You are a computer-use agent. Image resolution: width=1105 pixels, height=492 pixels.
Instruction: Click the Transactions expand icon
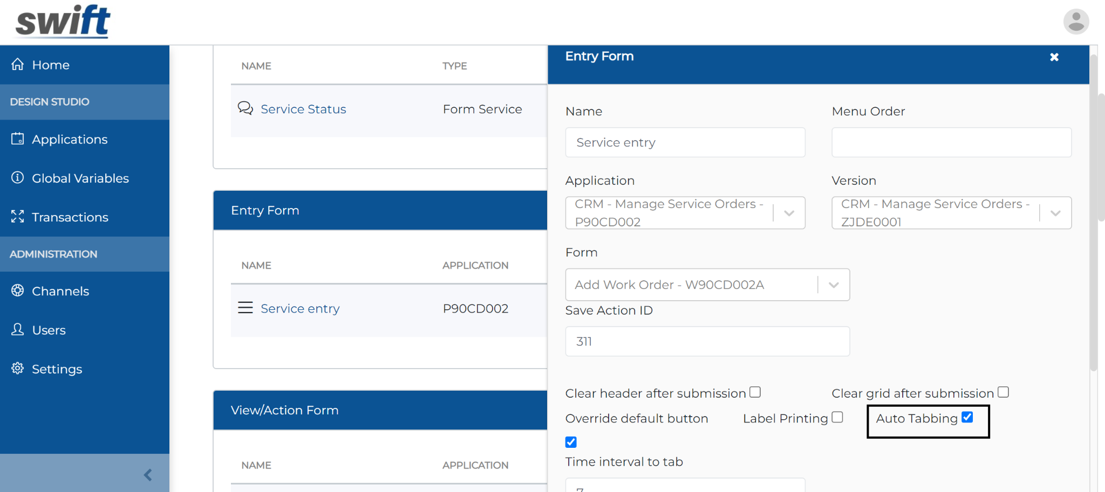pyautogui.click(x=18, y=217)
